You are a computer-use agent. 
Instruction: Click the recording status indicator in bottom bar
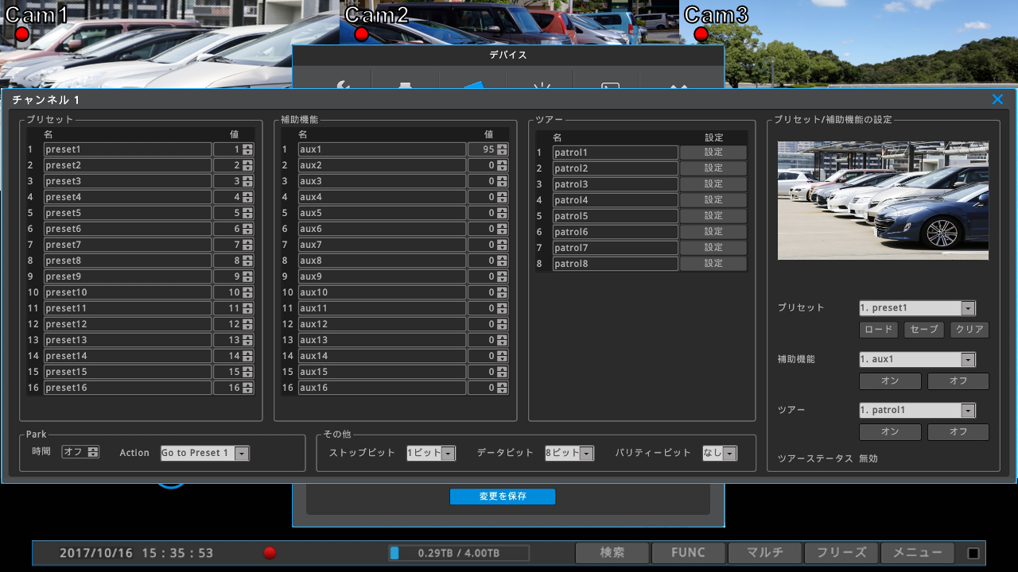click(270, 553)
